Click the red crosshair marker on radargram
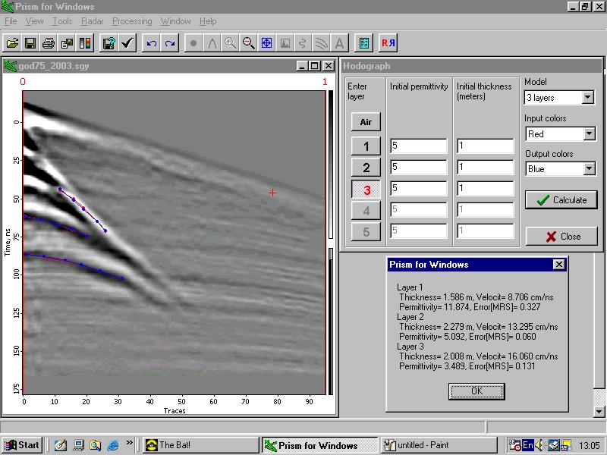 coord(272,193)
